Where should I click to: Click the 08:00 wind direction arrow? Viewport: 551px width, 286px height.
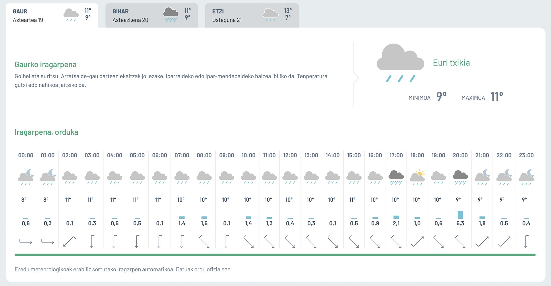pyautogui.click(x=204, y=242)
